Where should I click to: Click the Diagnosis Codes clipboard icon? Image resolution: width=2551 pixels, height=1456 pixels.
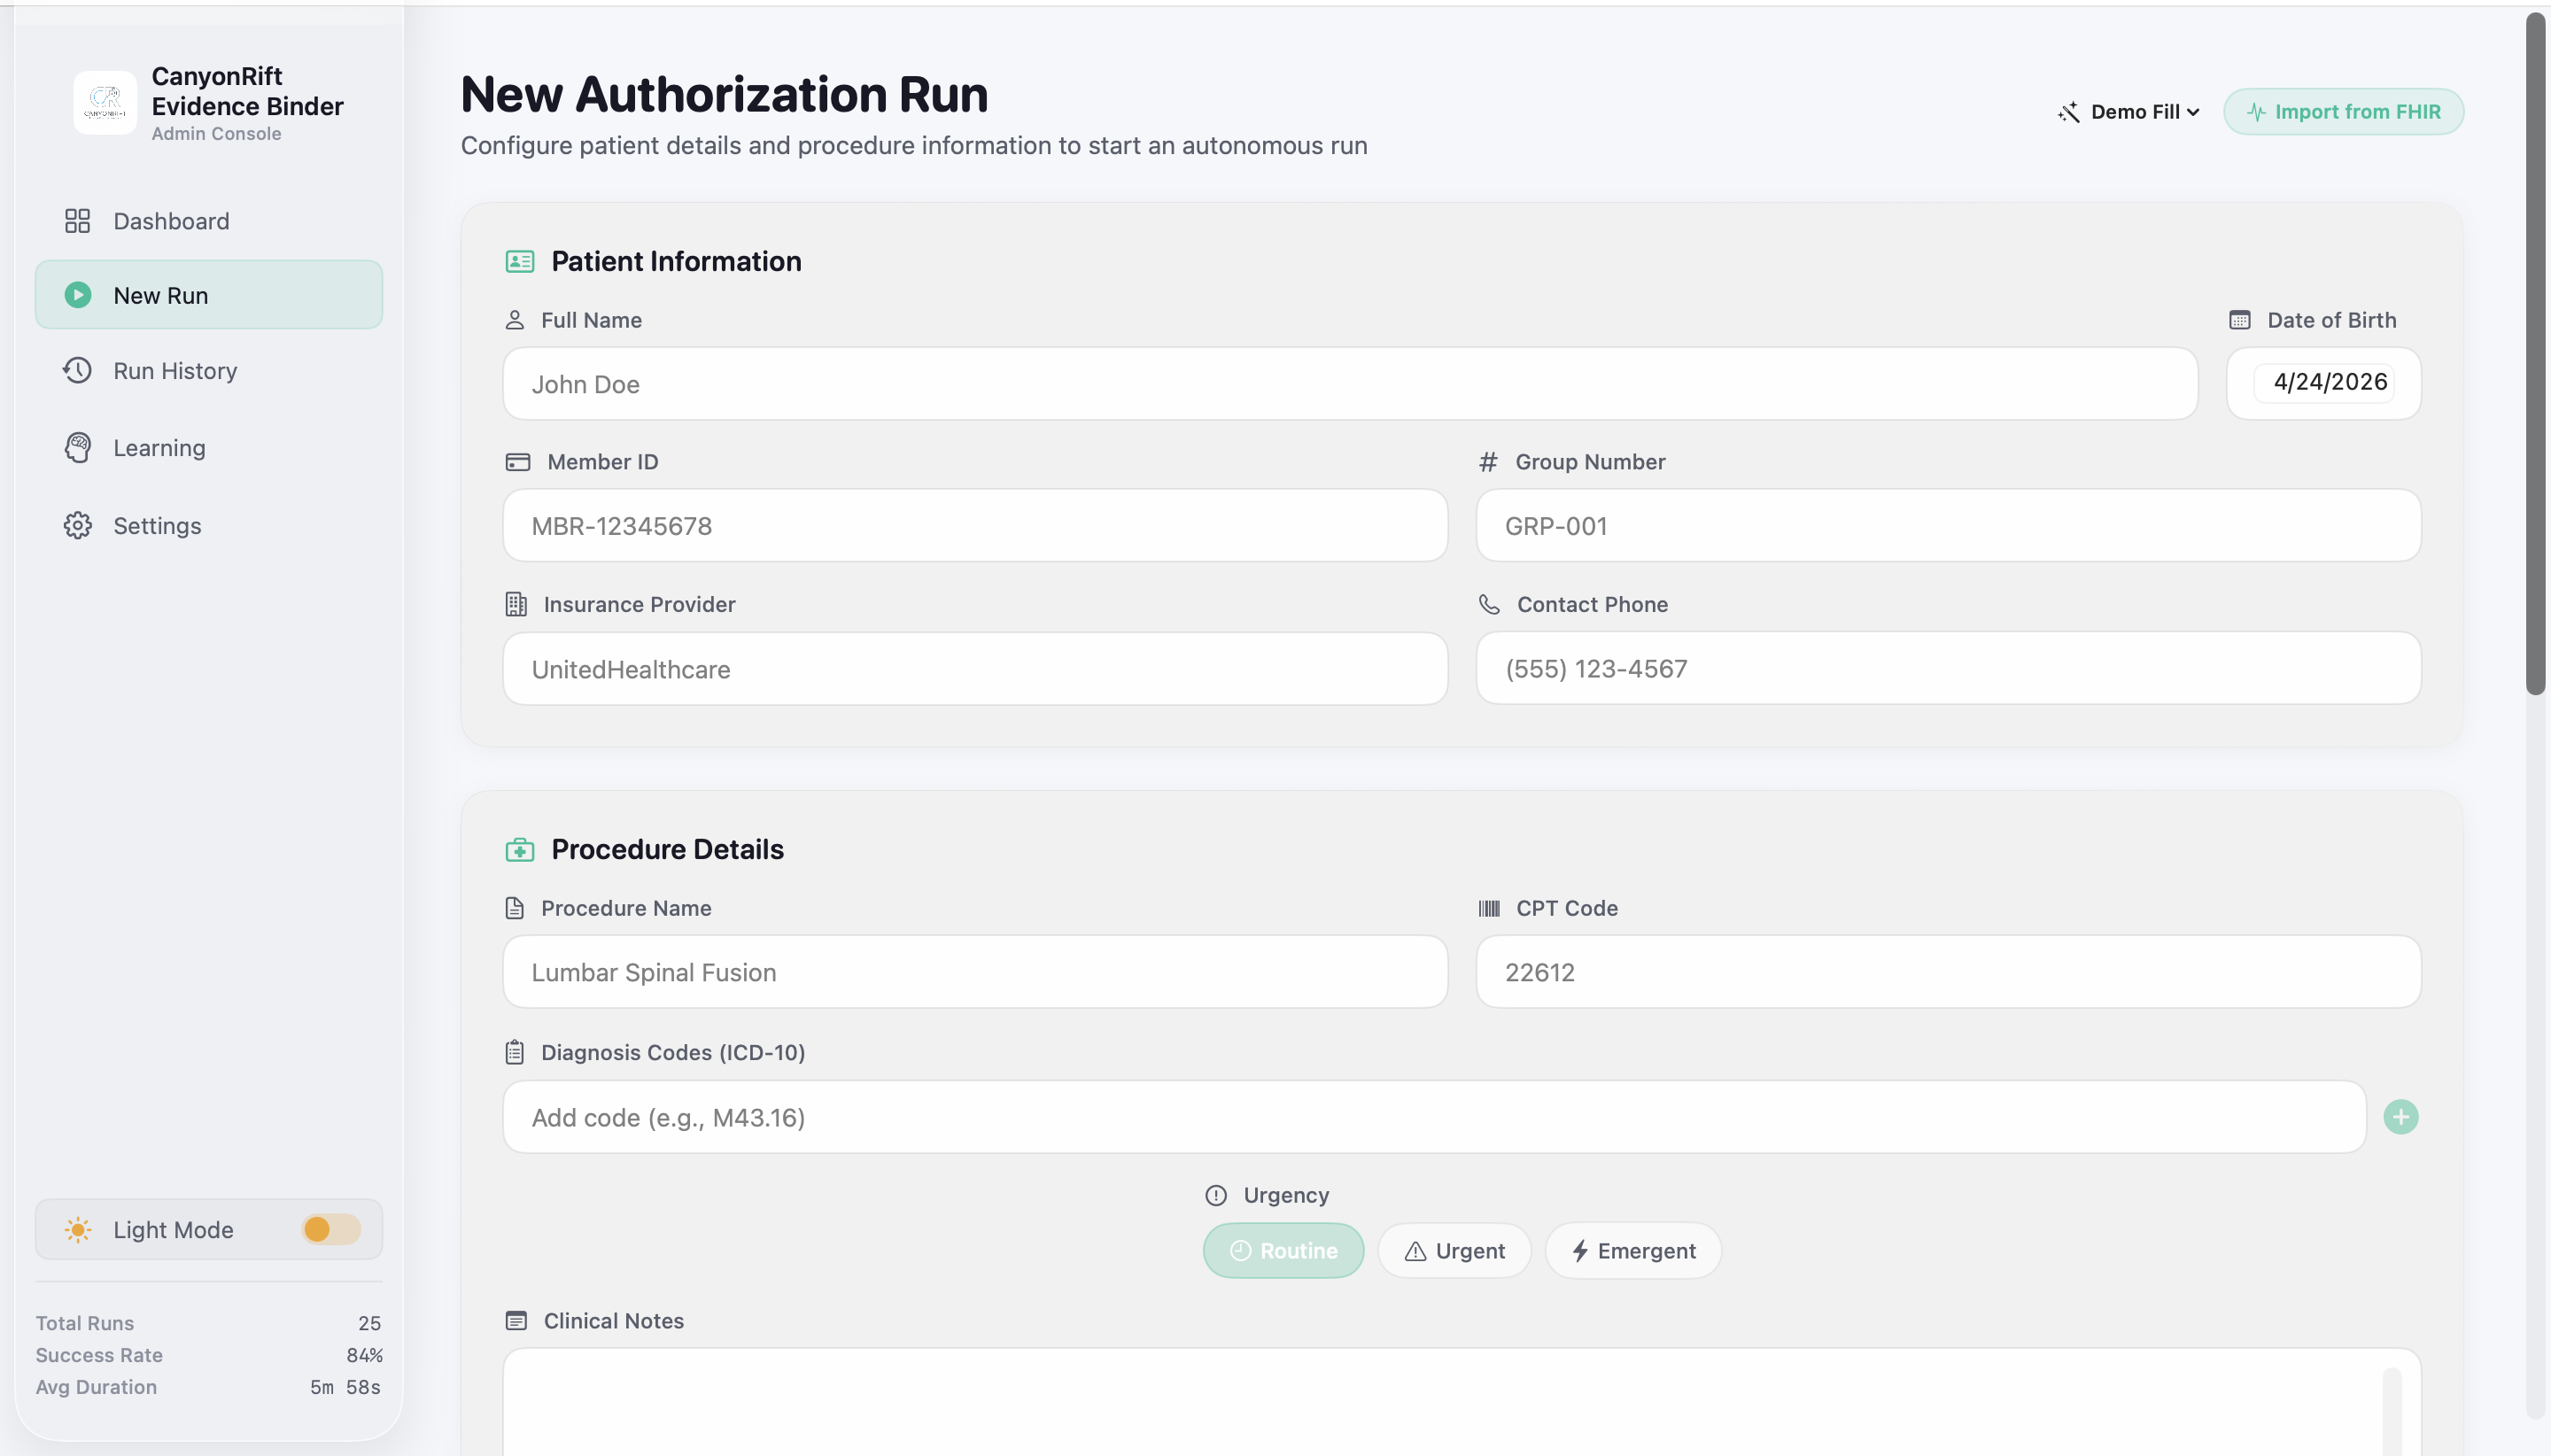515,1052
